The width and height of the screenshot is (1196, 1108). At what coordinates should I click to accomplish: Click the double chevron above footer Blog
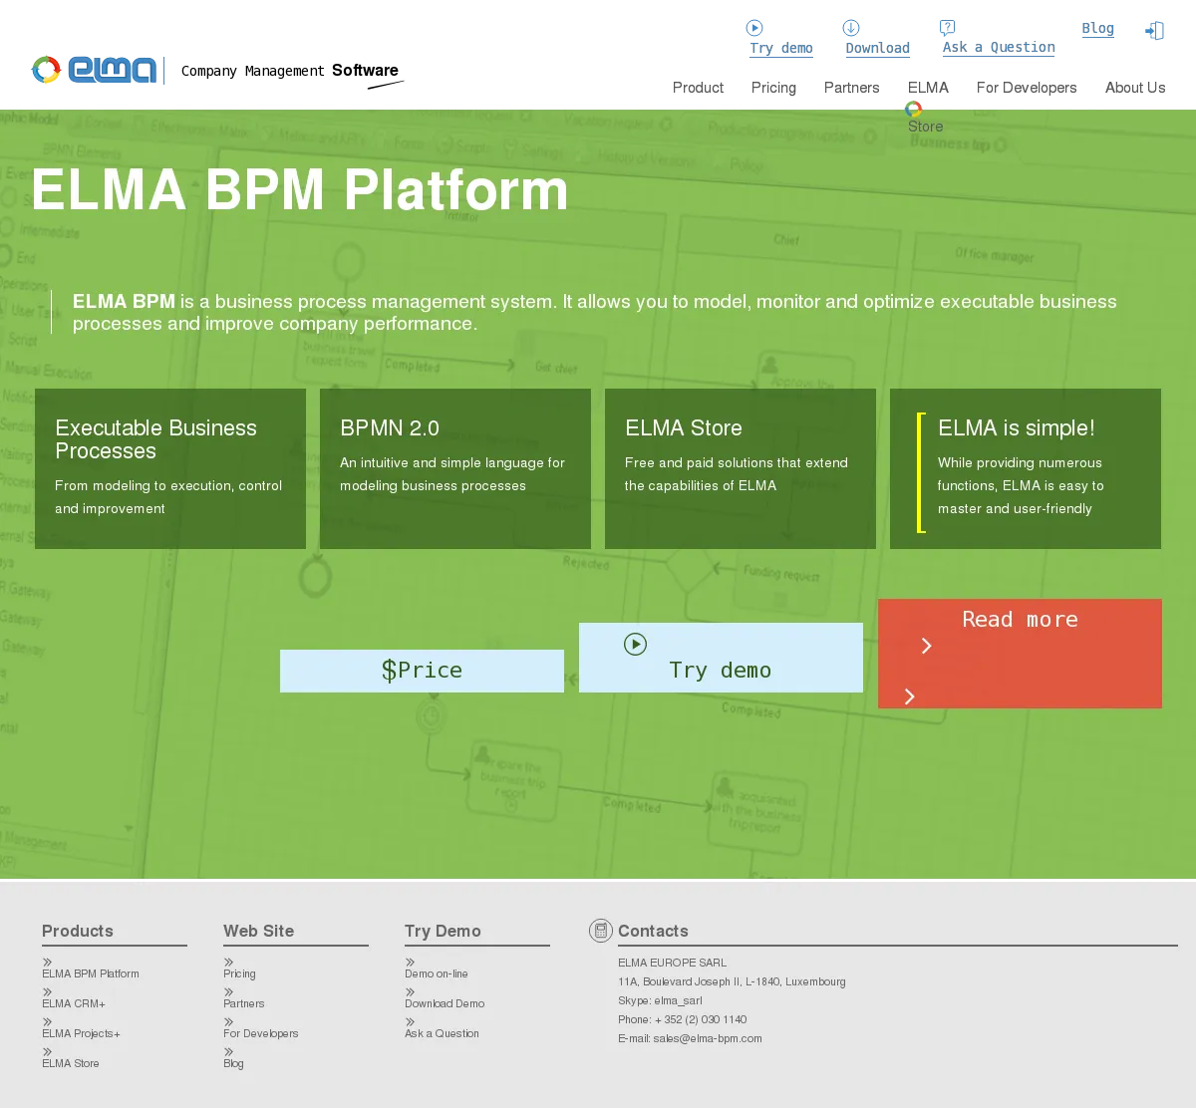228,1052
